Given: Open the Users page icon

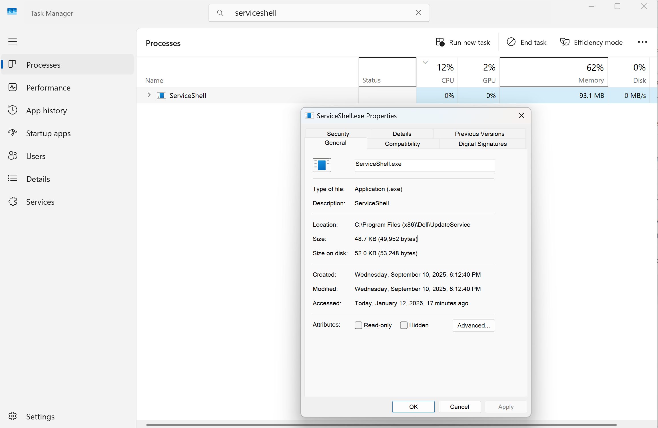Looking at the screenshot, I should tap(13, 156).
